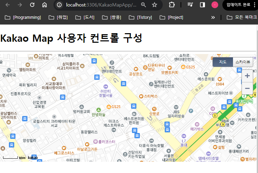Click bus stop icon near 산업경영교육원
258x173 pixels.
tap(62, 97)
